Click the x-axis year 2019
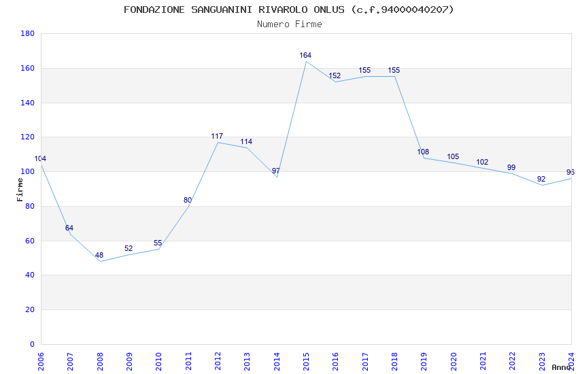 (424, 361)
